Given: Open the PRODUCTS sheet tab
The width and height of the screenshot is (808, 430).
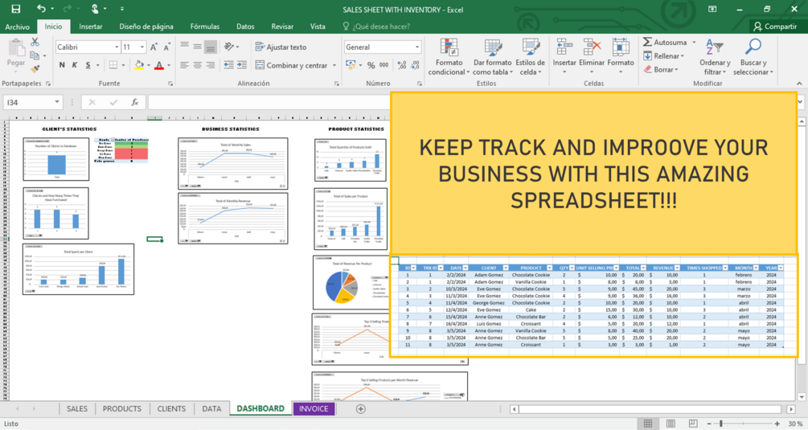Looking at the screenshot, I should 121,408.
